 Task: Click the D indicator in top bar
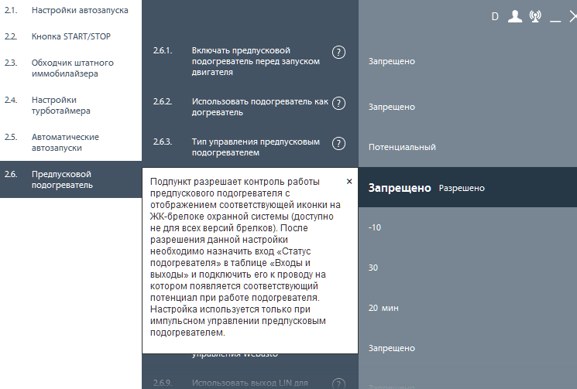click(496, 16)
